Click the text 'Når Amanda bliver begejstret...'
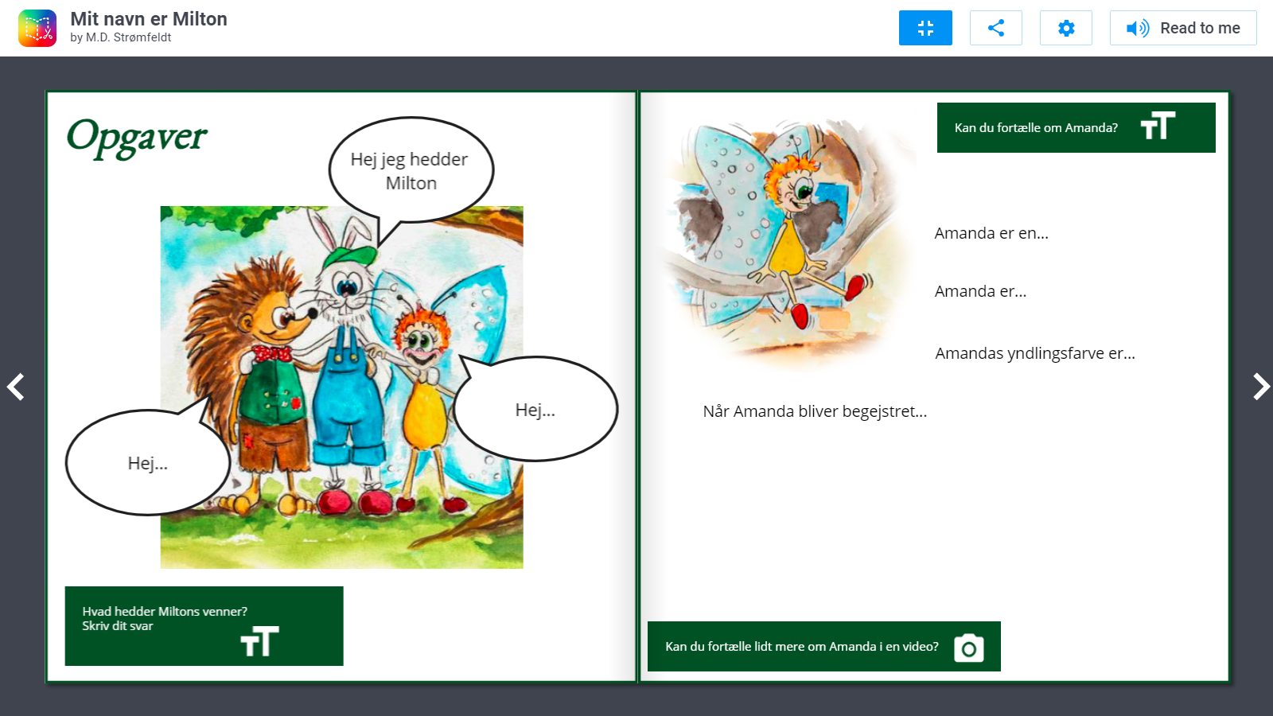The image size is (1273, 716). (815, 411)
